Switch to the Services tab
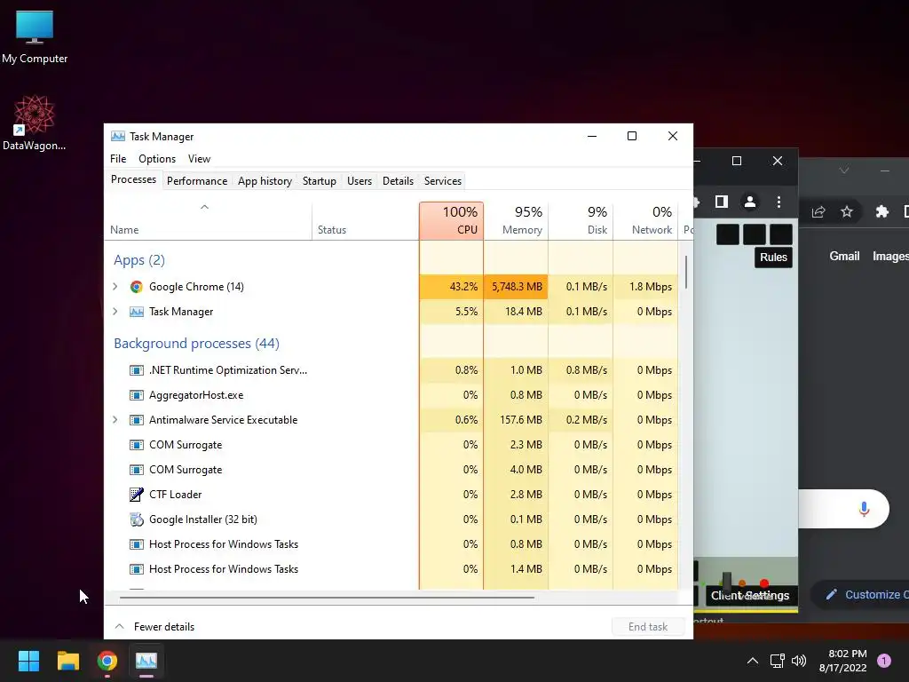 443,181
